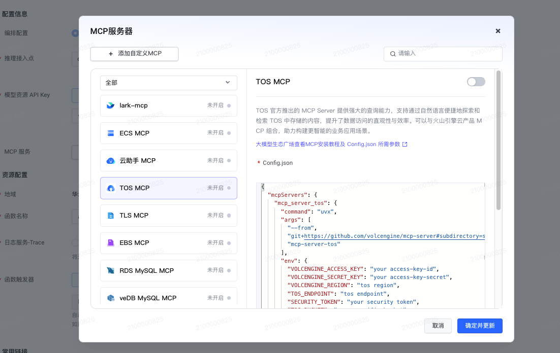Close the MCP服务器 dialog

click(x=498, y=31)
